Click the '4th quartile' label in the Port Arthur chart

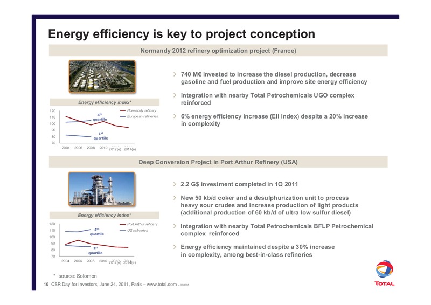(97, 232)
